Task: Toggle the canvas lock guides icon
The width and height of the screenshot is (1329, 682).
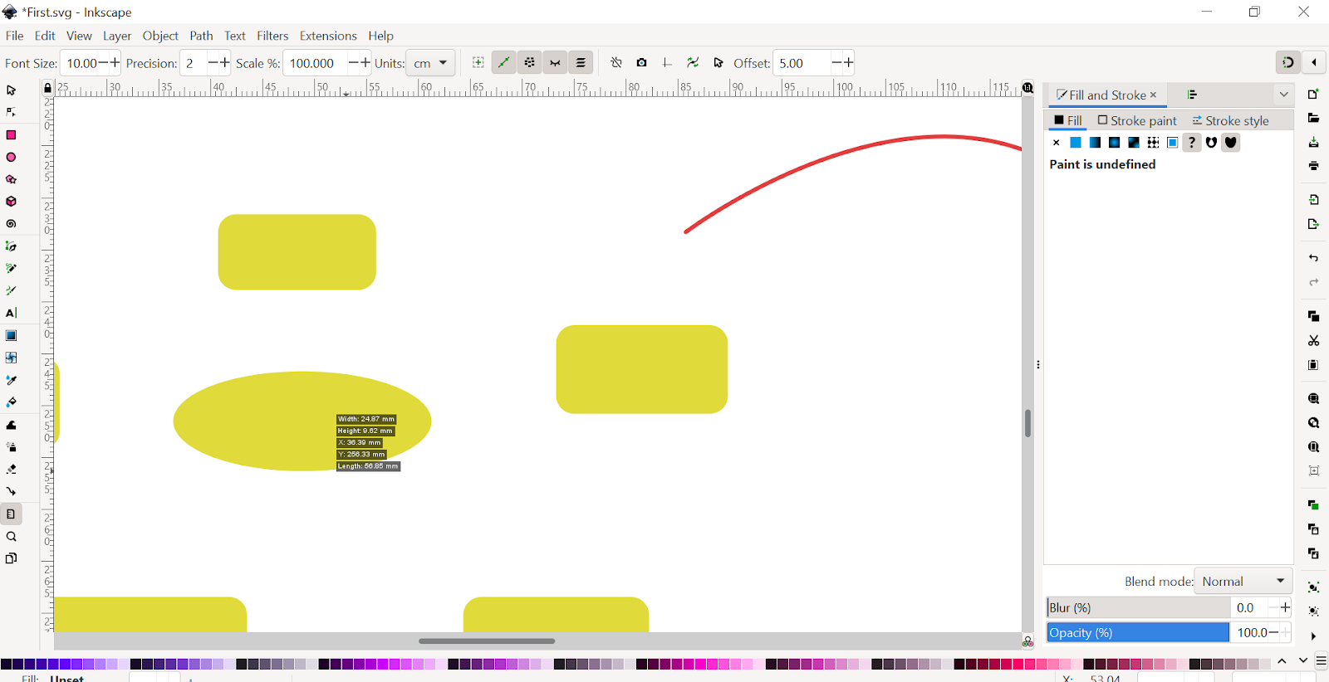Action: (47, 88)
